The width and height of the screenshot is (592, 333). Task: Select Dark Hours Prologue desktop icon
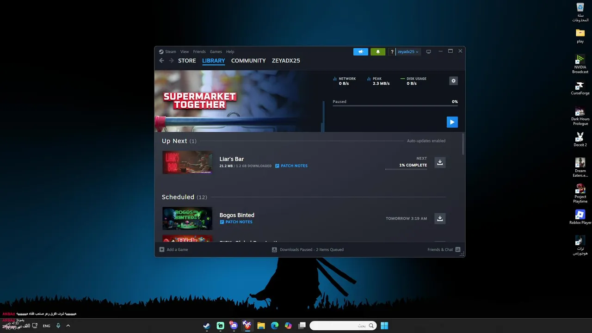[580, 116]
